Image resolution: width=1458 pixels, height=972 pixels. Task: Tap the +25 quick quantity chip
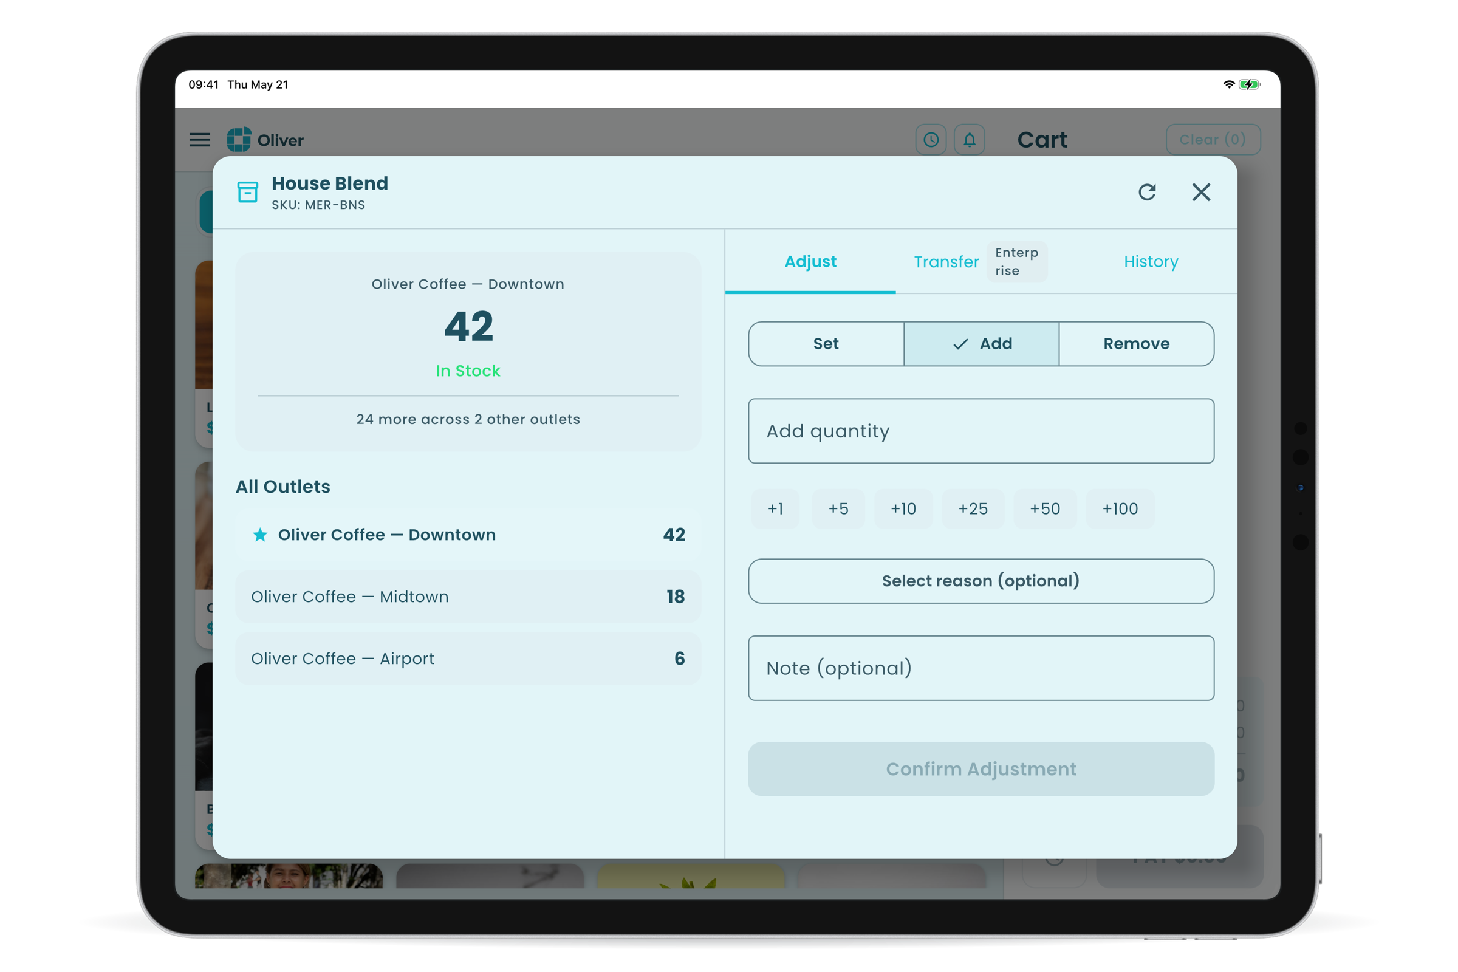coord(973,509)
